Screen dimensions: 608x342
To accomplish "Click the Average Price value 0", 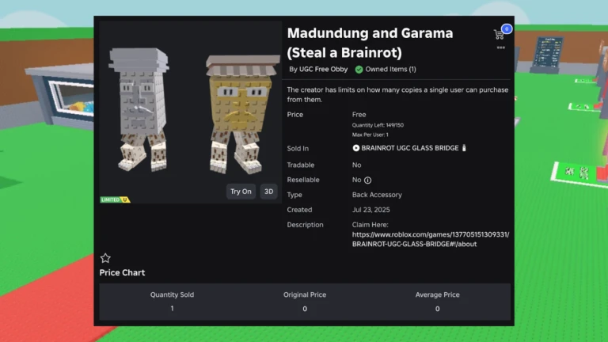I will [x=437, y=309].
